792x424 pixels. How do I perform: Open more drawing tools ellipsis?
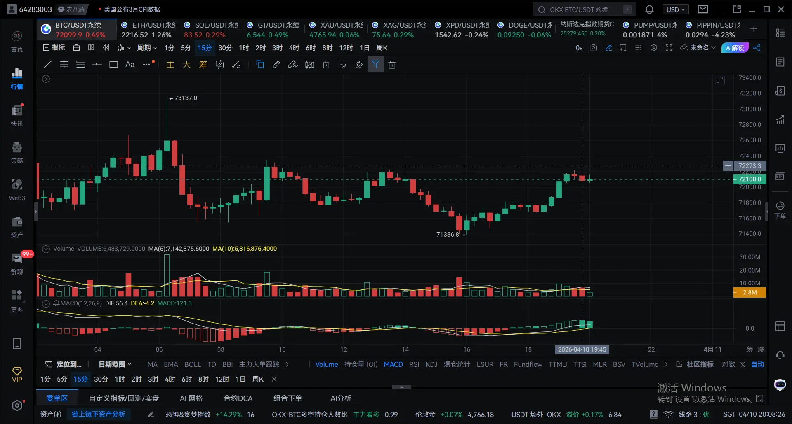click(146, 65)
